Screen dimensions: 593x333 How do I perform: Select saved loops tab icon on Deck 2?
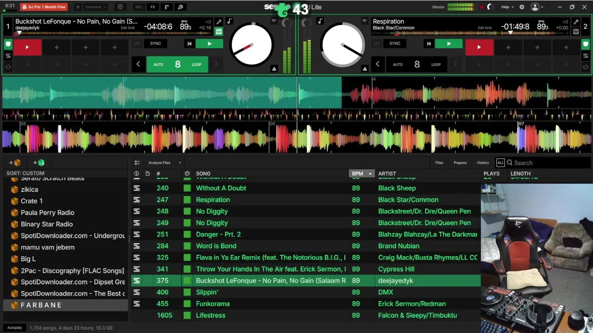click(x=586, y=67)
